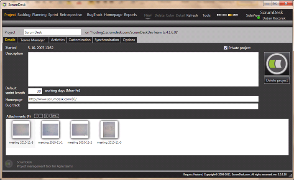This screenshot has width=294, height=180.
Task: Switch to the Customization tab
Action: [x=79, y=40]
